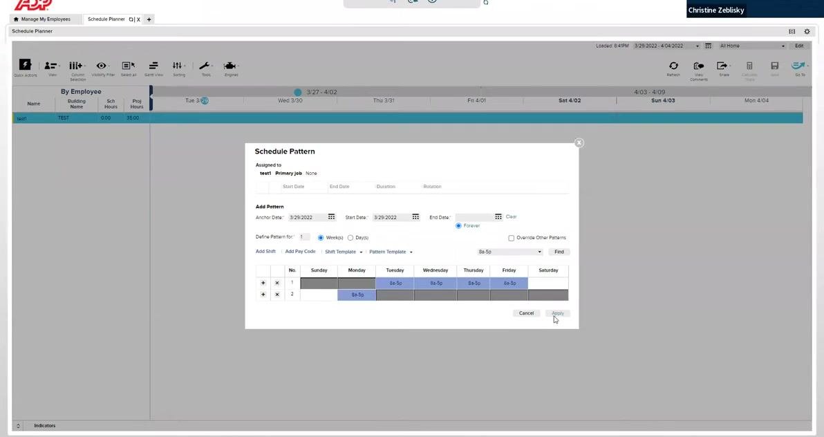824x437 pixels.
Task: Open the Tools wrench icon
Action: pos(205,66)
